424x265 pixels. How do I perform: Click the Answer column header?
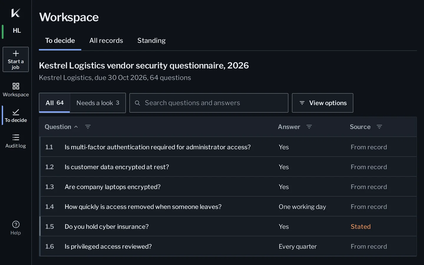[x=289, y=127]
